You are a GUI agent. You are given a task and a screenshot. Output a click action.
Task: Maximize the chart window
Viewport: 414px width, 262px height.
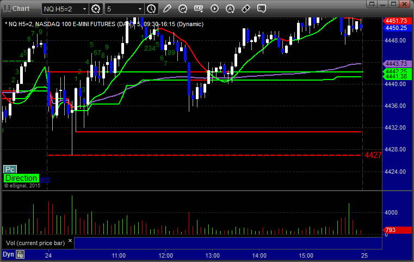click(394, 4)
